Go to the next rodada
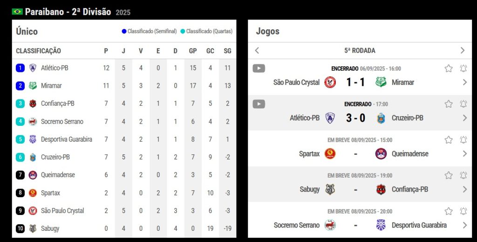Viewport: 477px width, 242px height. (462, 50)
